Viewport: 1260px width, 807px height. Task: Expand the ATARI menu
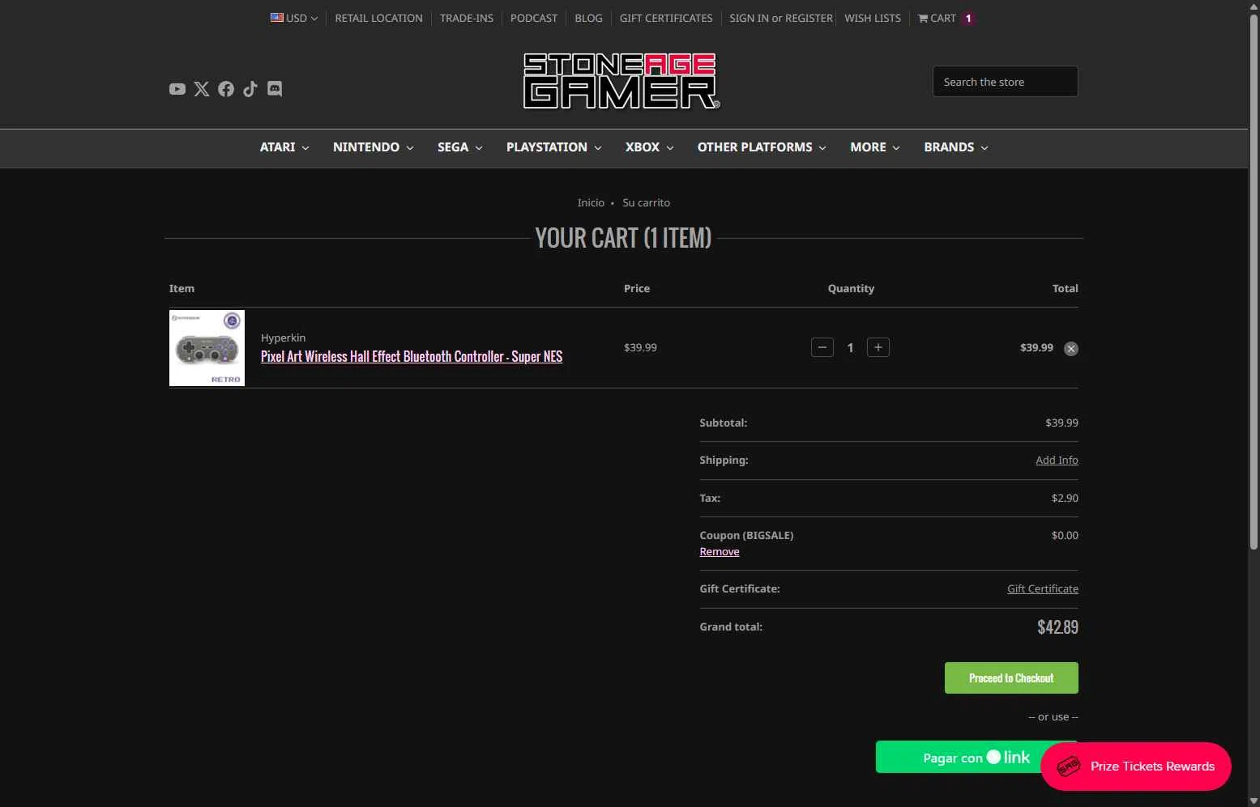(284, 147)
